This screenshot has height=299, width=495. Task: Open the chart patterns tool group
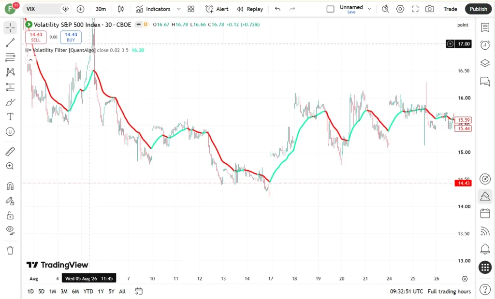pos(10,72)
